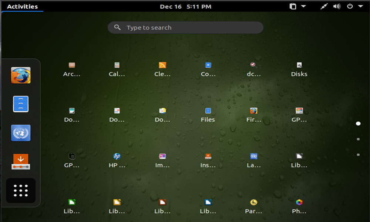Start the orange installer from the dash
370x222 pixels.
coord(21,162)
